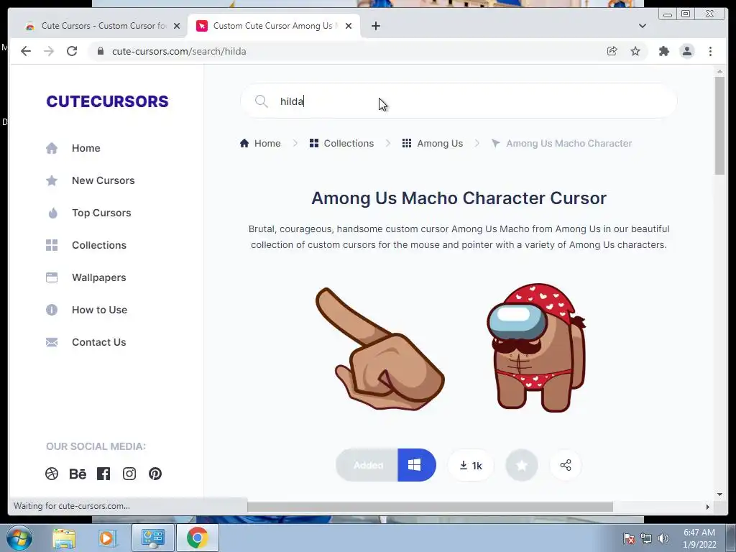This screenshot has width=736, height=552.
Task: Open a new tab with the plus button
Action: click(375, 26)
